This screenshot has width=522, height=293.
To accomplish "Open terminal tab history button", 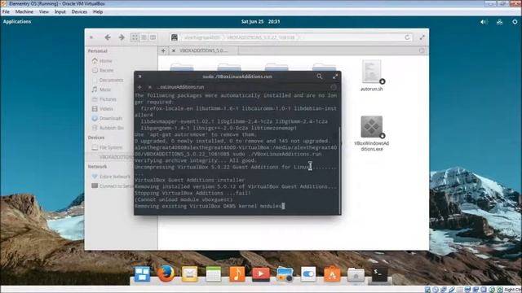I will click(x=334, y=87).
